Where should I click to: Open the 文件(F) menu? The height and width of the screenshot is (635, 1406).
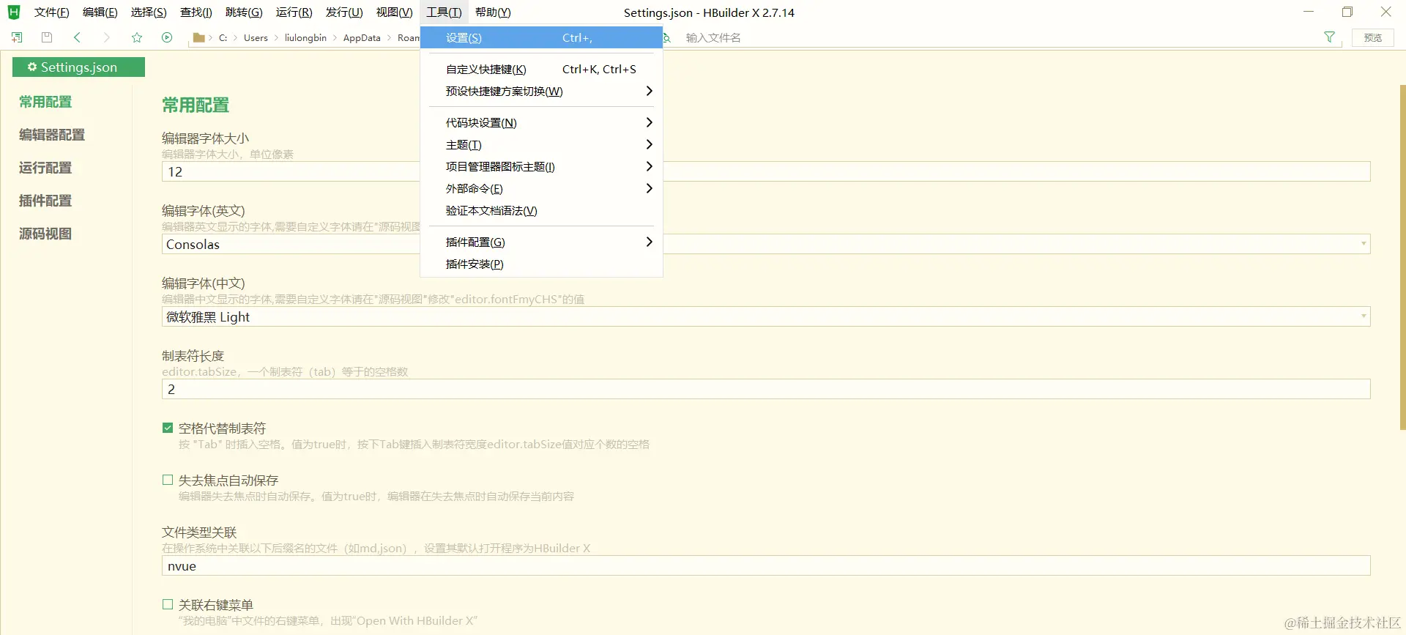coord(51,12)
